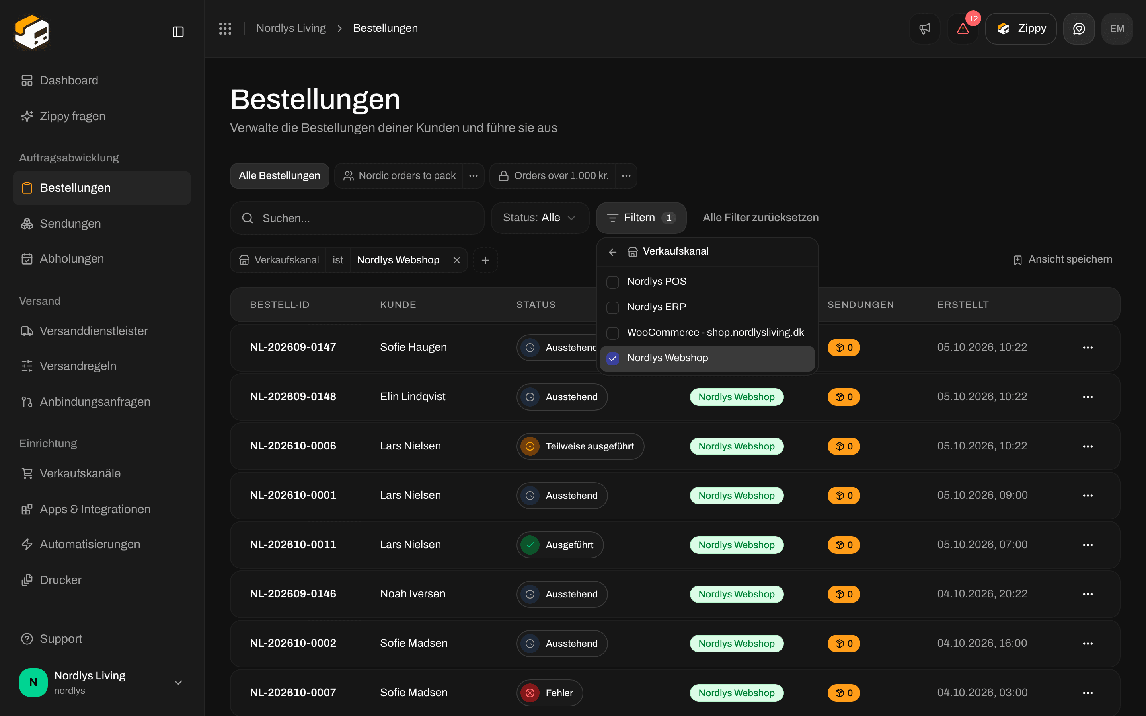Collapse the sidebar with the panel icon
The height and width of the screenshot is (716, 1146).
pos(178,32)
